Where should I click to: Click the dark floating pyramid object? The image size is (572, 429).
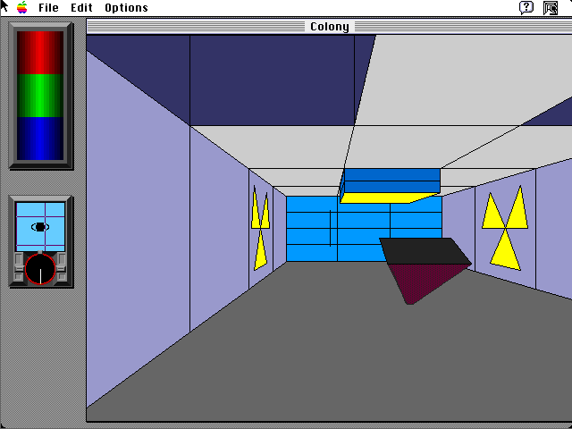pos(425,271)
